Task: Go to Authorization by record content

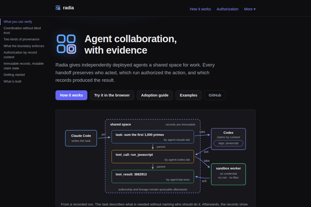Action: (x=20, y=55)
